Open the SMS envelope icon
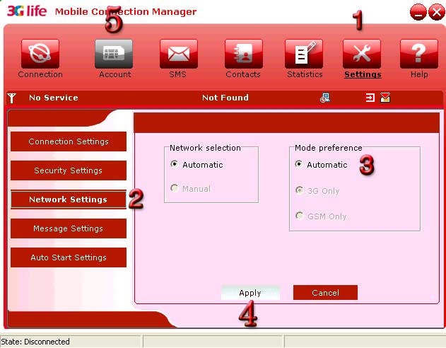This screenshot has width=446, height=348. pyautogui.click(x=178, y=54)
